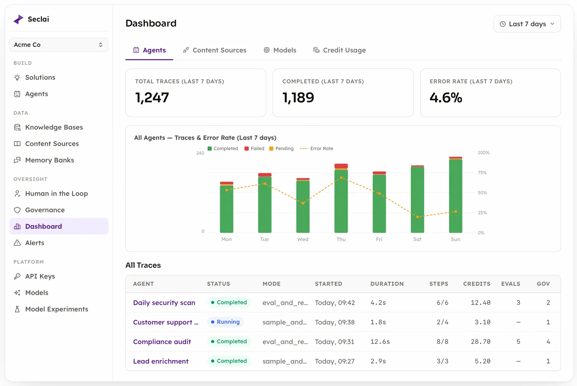This screenshot has height=386, width=577.
Task: Expand the Last 7 days range dropdown
Action: [x=527, y=24]
